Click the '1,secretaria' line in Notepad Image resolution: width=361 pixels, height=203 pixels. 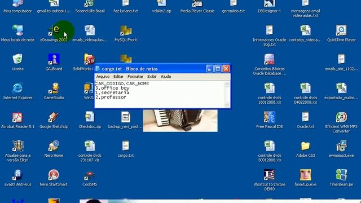click(112, 92)
